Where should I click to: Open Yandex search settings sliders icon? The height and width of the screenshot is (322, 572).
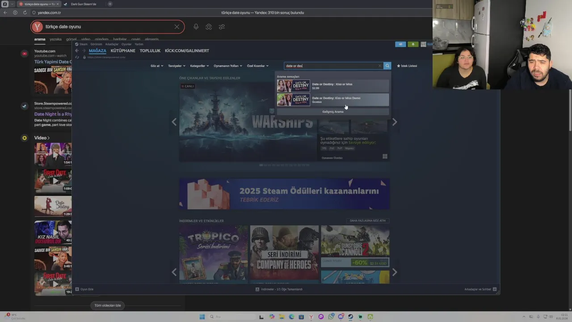(222, 27)
